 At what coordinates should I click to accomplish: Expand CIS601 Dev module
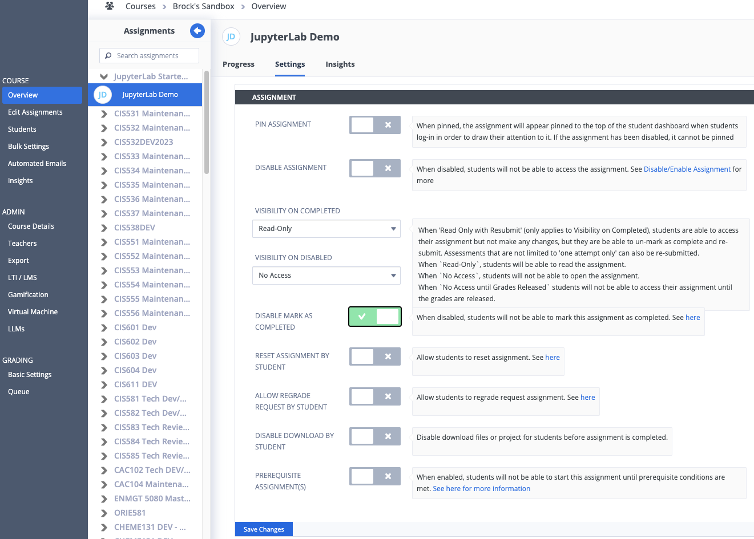(104, 327)
